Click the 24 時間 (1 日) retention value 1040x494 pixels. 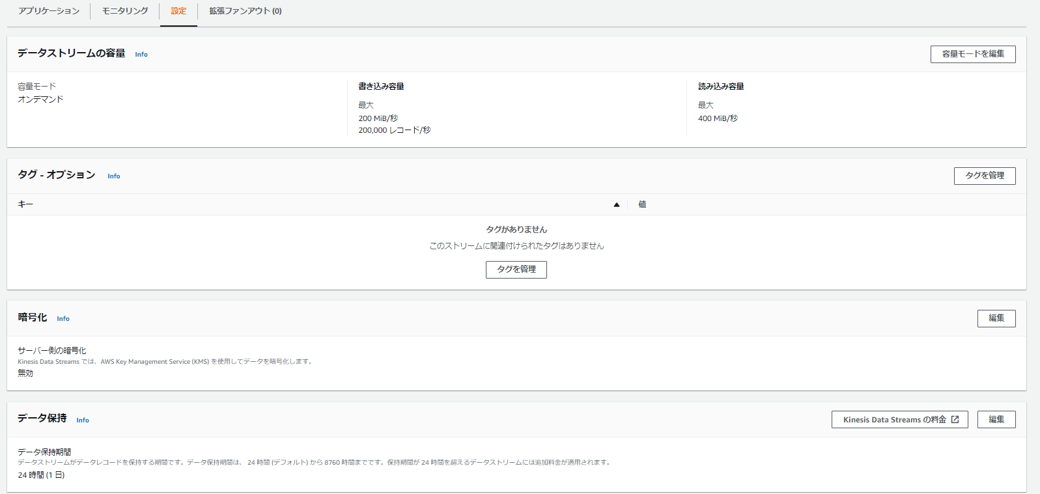[x=41, y=475]
